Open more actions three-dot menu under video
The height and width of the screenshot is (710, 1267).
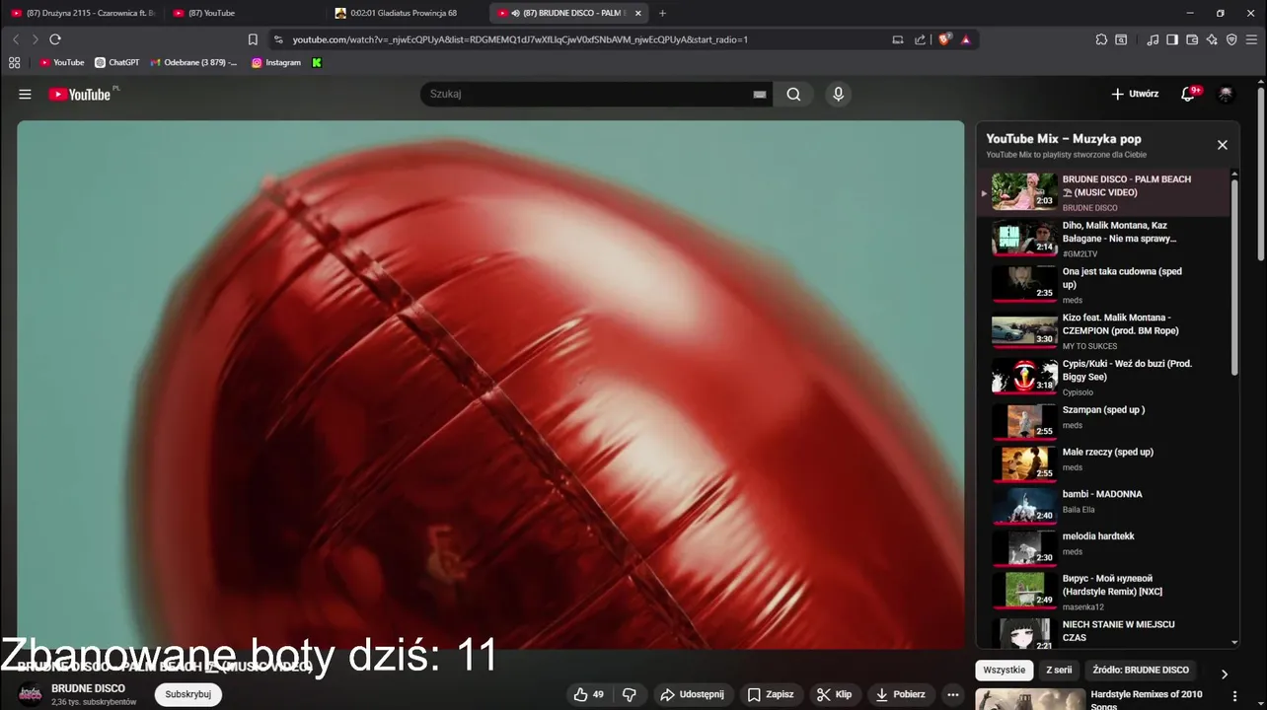pos(952,694)
